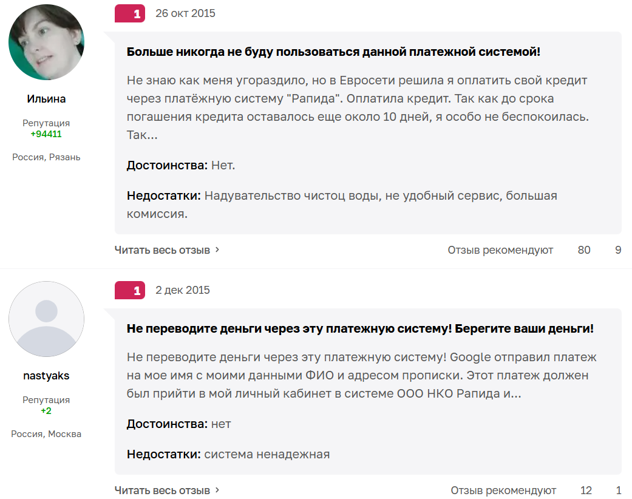Open 'Читать весь отзыв' on nastyaks' review

coord(161,490)
